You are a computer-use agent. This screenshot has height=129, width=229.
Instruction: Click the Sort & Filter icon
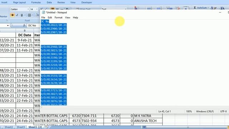click(213, 8)
